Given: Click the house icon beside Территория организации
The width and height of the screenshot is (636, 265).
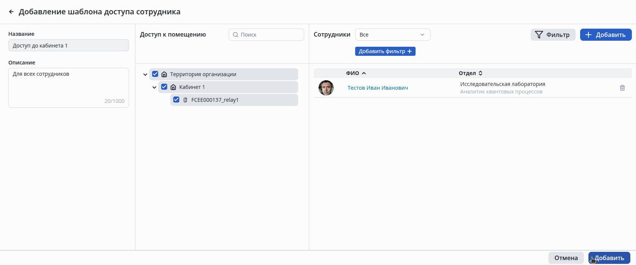Looking at the screenshot, I should point(164,74).
